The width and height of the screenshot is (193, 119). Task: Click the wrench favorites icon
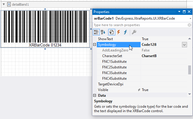click(134, 32)
